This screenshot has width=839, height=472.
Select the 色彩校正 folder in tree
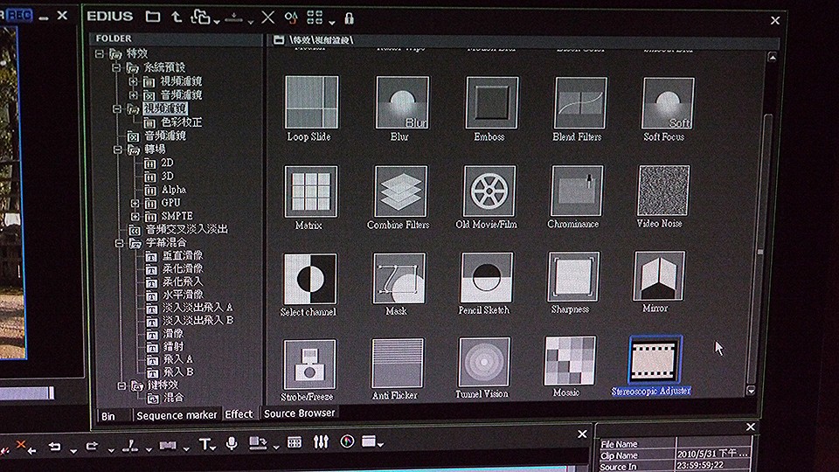point(181,122)
